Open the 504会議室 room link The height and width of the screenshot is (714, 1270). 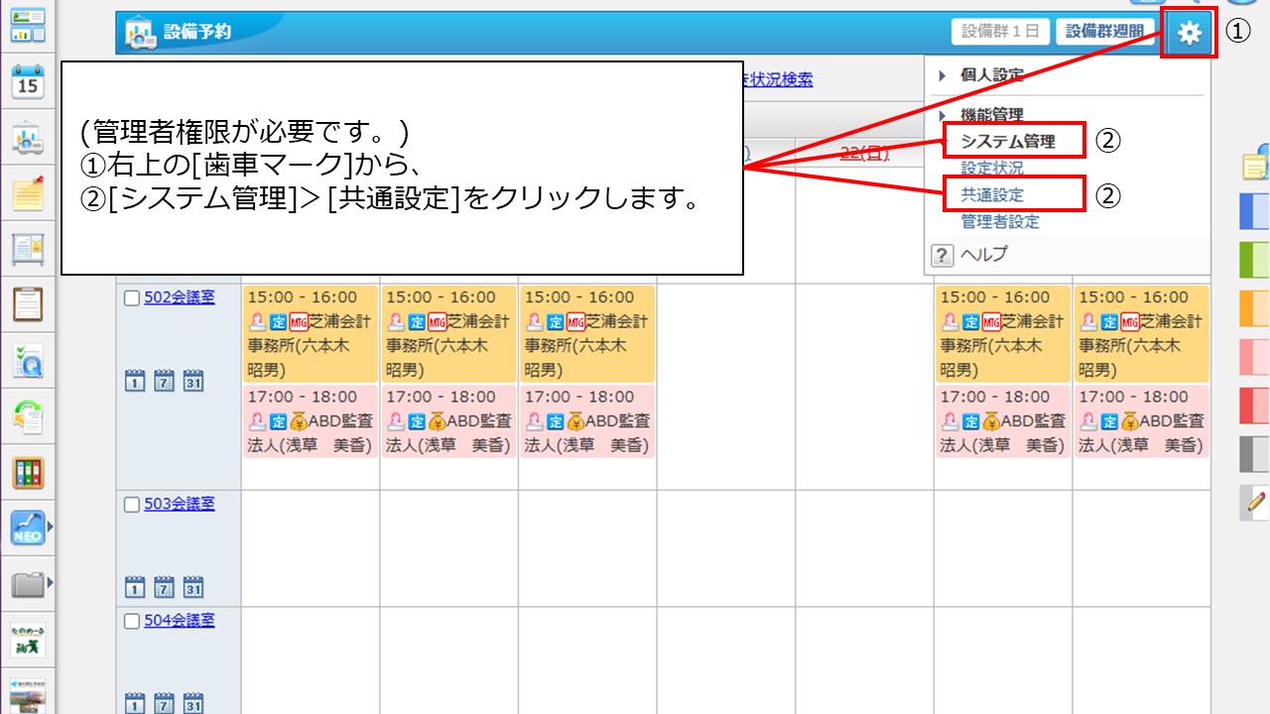coord(180,621)
